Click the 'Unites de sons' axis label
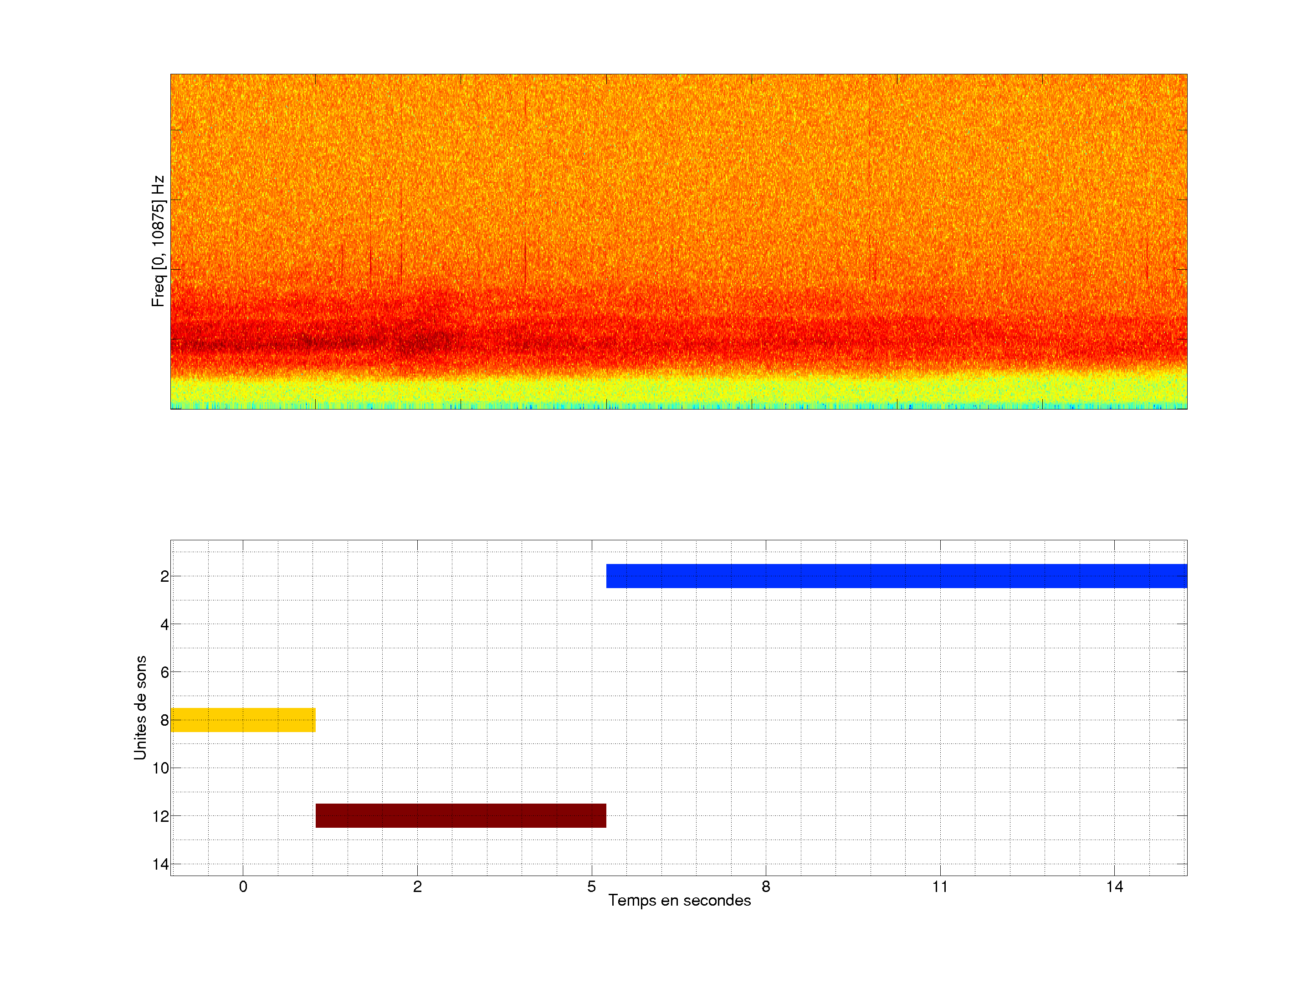 pos(140,707)
